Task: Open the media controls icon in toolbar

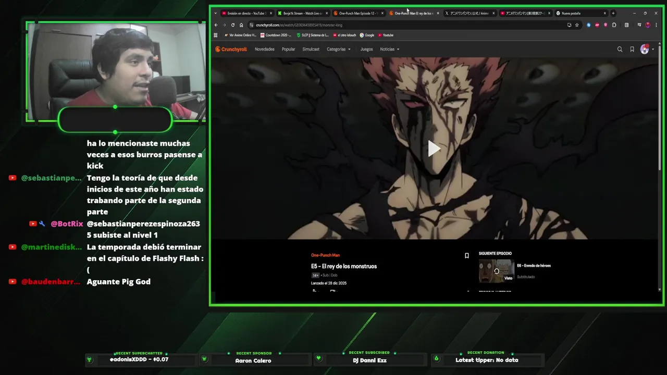Action: pyautogui.click(x=639, y=25)
